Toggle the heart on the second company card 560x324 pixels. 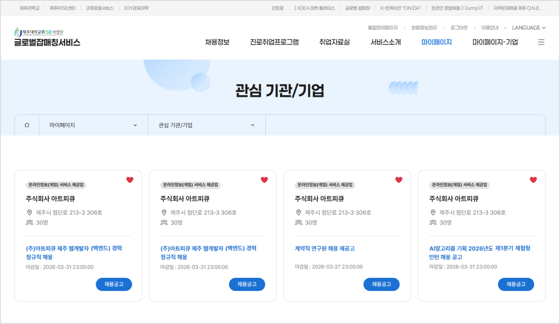(x=264, y=180)
